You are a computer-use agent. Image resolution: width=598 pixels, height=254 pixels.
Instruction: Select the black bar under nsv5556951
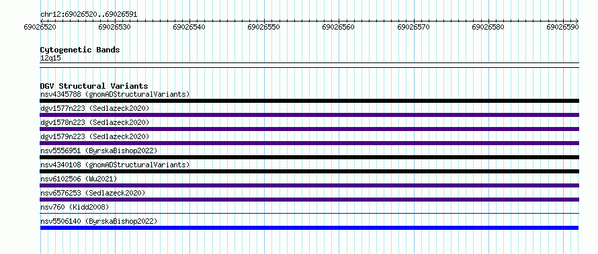[310, 157]
